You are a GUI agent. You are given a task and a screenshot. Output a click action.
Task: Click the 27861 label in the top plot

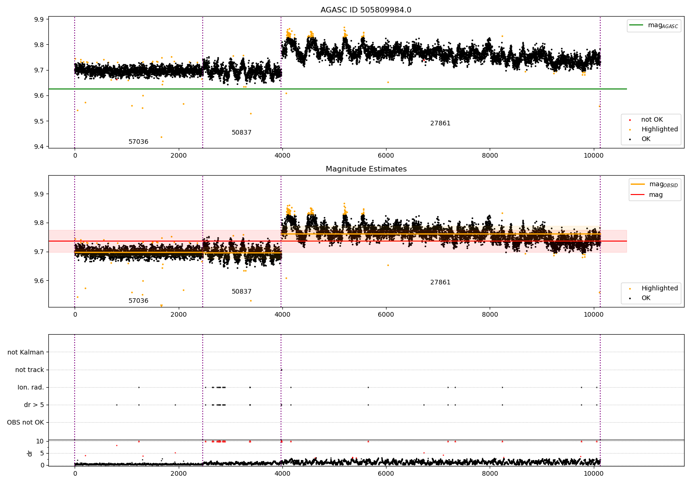(440, 123)
